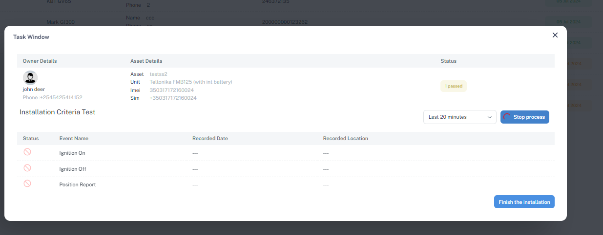This screenshot has width=603, height=235.
Task: Click the 1 passed status badge
Action: tap(454, 86)
